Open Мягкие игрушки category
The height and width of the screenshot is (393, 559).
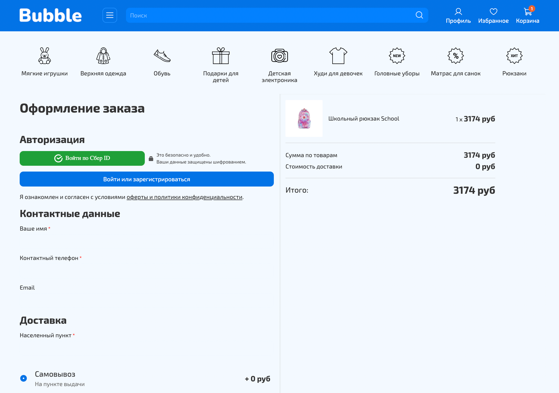tap(45, 73)
